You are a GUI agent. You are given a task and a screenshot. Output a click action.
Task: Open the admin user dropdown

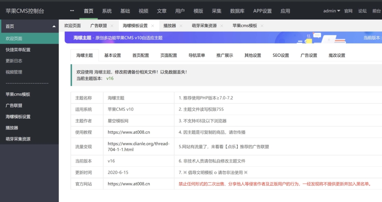pos(332,11)
